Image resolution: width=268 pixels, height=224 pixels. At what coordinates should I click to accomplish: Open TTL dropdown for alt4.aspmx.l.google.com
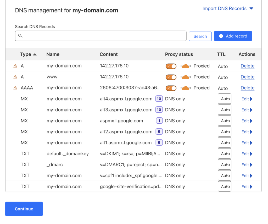[225, 99]
